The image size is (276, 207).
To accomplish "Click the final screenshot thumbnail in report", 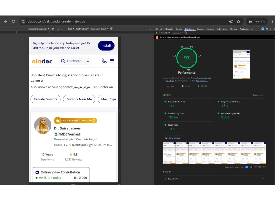I will pyautogui.click(x=241, y=64).
